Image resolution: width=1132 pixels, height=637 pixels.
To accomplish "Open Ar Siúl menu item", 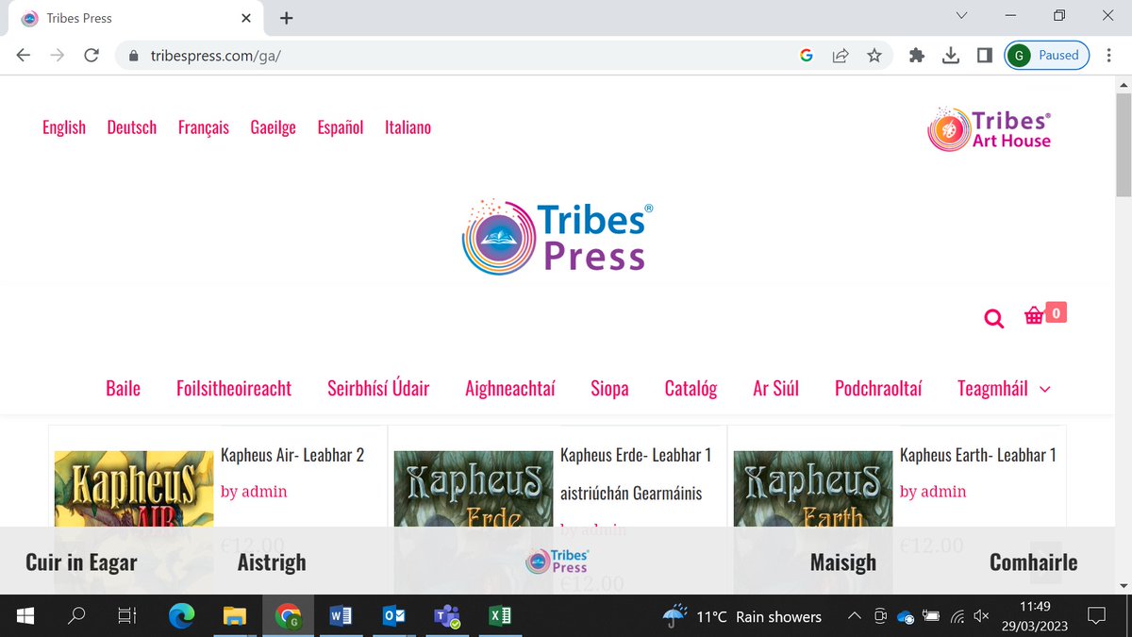I will pos(775,388).
